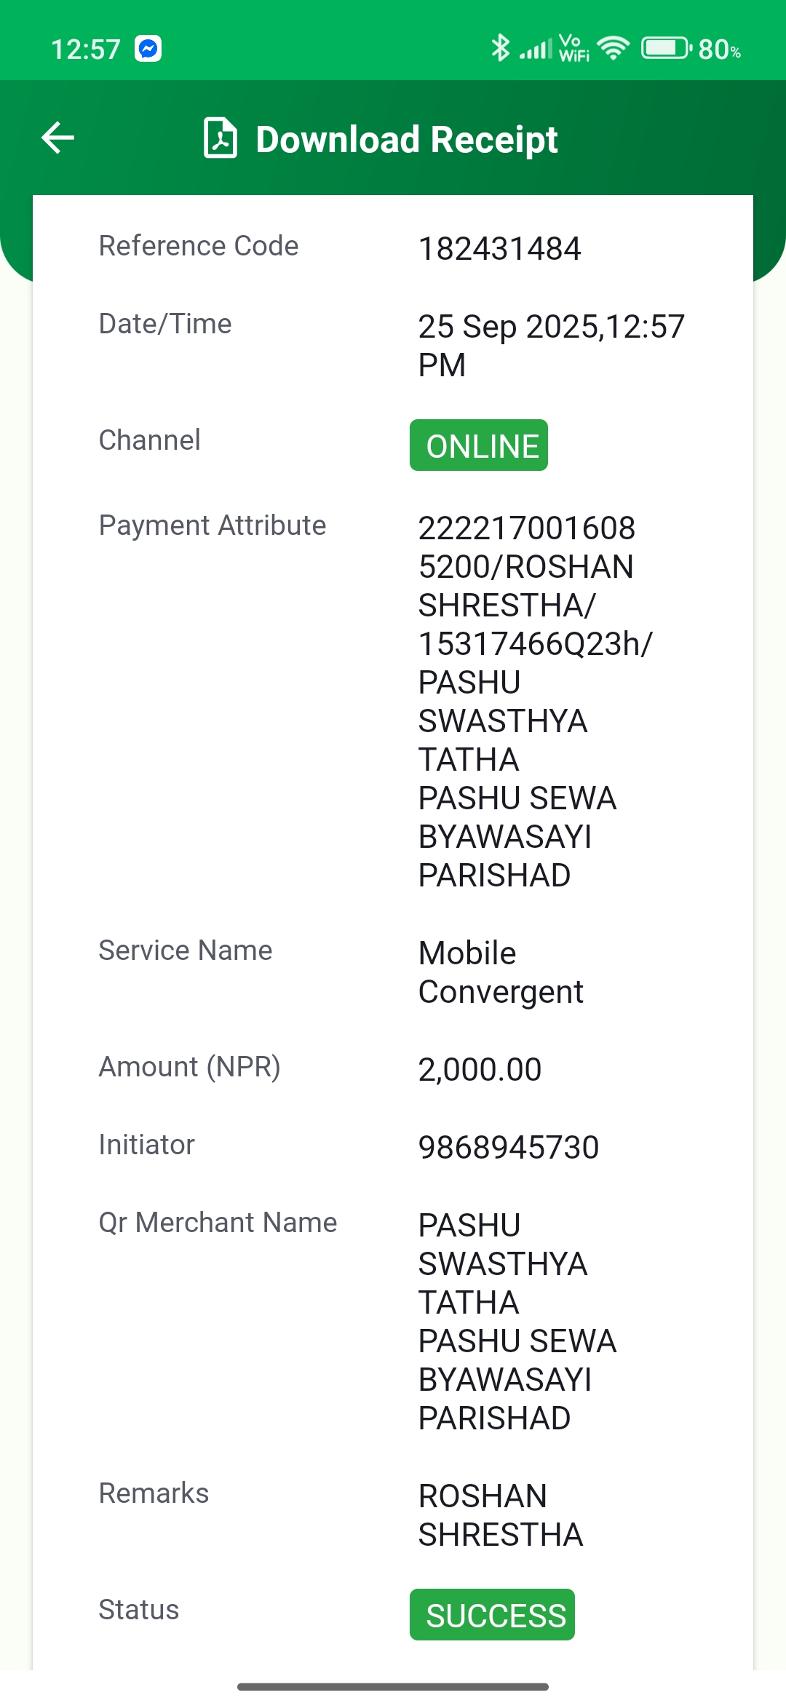Tap the Mobile Convergent service name
Viewport: 786px width, 1703px height.
coord(501,972)
